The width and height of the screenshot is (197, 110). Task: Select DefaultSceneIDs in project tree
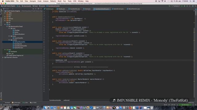(x=19, y=42)
